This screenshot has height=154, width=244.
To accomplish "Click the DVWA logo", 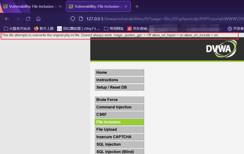I will 221,49.
